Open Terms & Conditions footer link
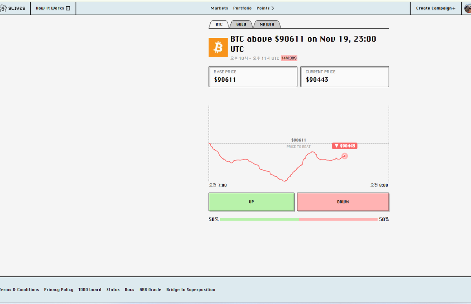Screen dimensions: 471x304 tap(19, 289)
